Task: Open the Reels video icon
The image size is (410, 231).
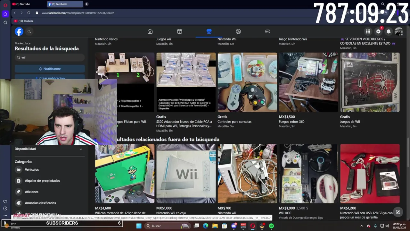Action: 179,31
